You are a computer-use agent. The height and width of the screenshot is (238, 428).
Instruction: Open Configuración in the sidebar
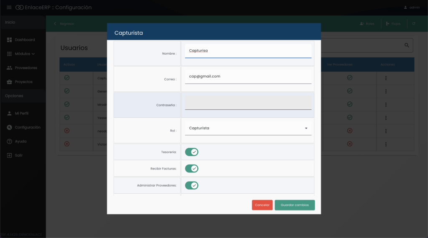point(27,127)
